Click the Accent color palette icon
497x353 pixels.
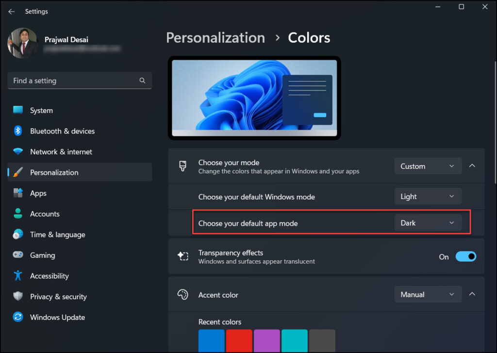(x=183, y=295)
